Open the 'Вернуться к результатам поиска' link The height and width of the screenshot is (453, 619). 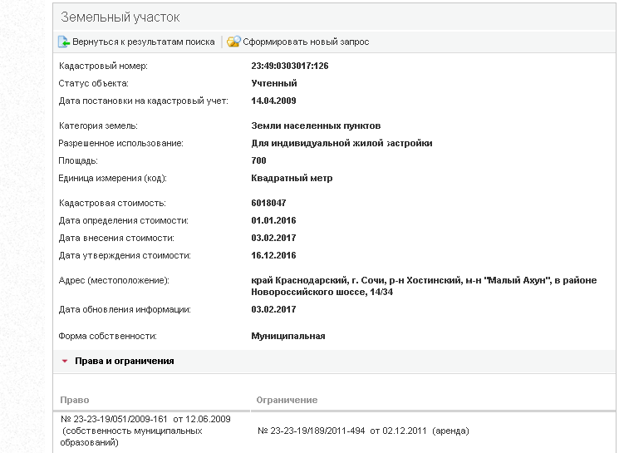[x=143, y=42]
